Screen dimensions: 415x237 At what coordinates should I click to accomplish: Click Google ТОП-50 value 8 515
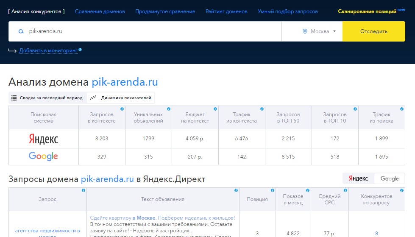pyautogui.click(x=288, y=157)
